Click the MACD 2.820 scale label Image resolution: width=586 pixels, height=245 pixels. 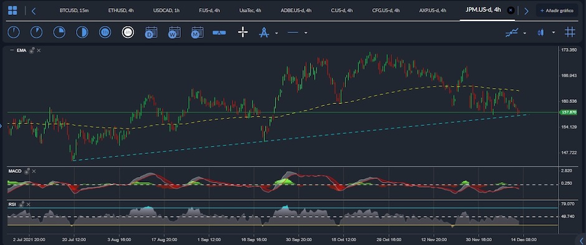(x=567, y=171)
